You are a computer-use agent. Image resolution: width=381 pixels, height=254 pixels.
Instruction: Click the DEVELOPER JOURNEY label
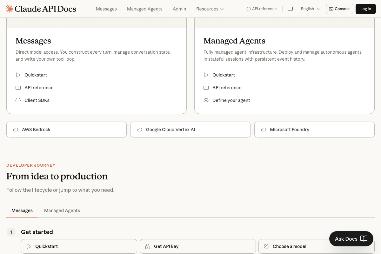tap(31, 165)
